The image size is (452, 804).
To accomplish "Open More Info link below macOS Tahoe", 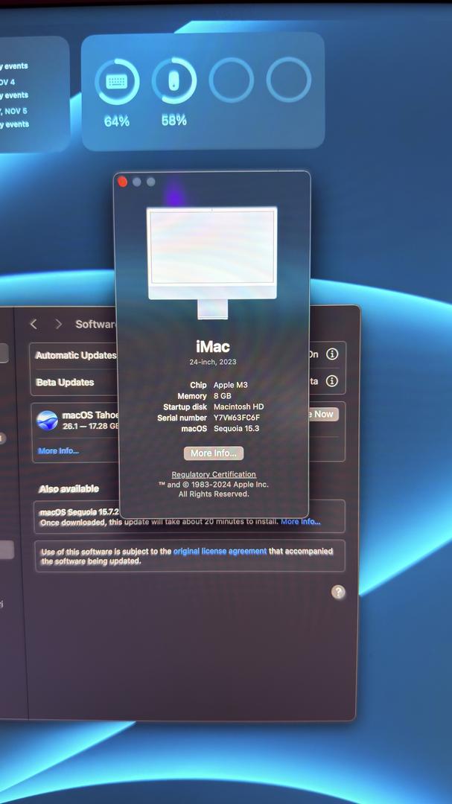I will (58, 451).
